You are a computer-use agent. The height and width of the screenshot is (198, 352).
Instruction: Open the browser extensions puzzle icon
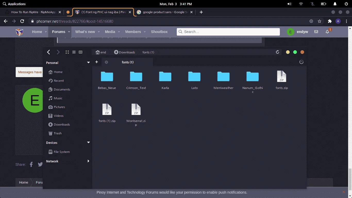tap(330, 21)
